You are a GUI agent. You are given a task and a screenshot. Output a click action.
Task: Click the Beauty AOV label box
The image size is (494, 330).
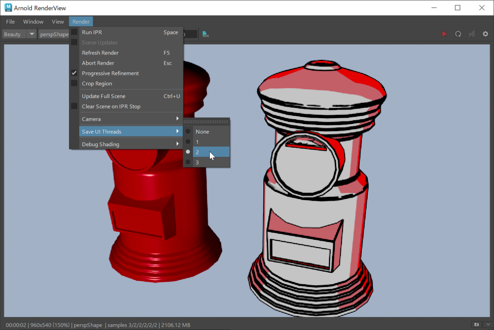tap(14, 34)
